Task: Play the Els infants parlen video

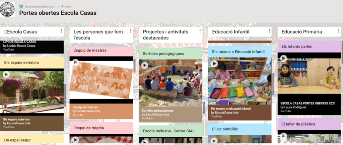Action: tap(283, 58)
